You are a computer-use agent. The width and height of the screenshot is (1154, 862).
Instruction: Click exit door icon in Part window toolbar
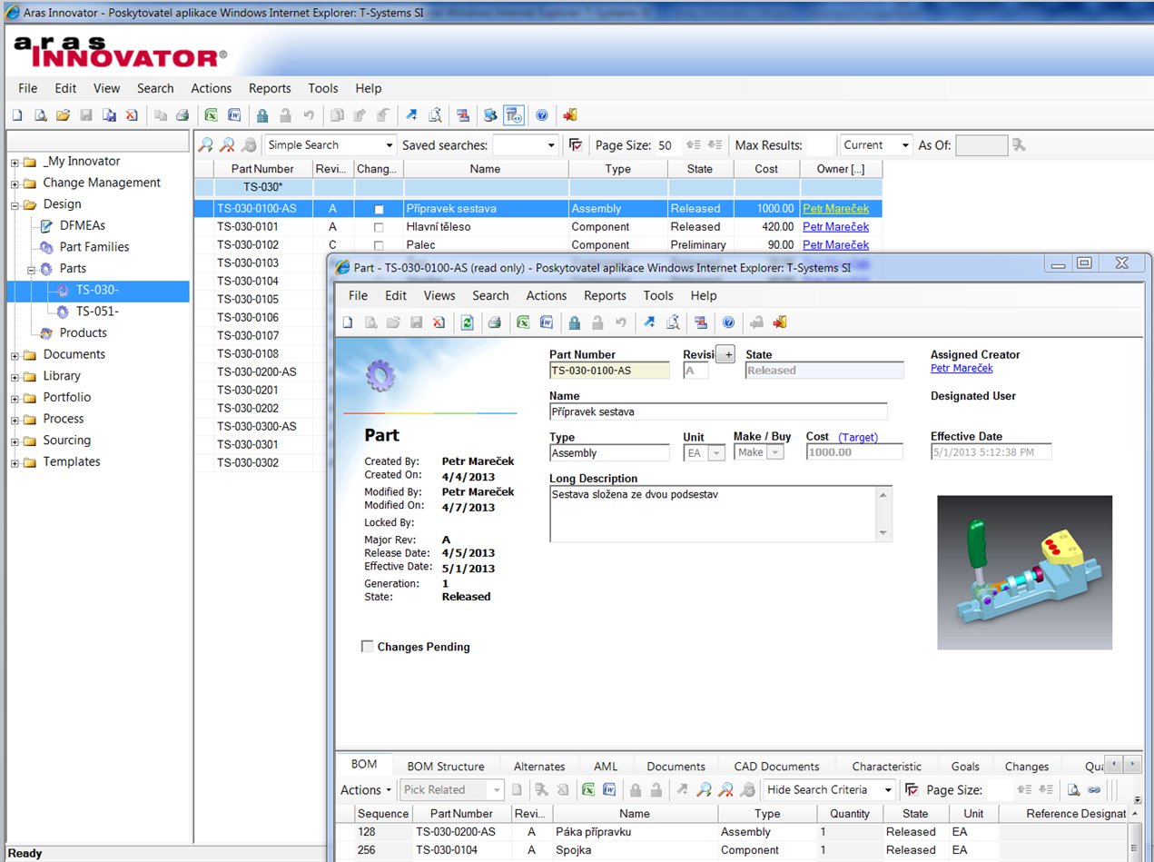(x=779, y=322)
